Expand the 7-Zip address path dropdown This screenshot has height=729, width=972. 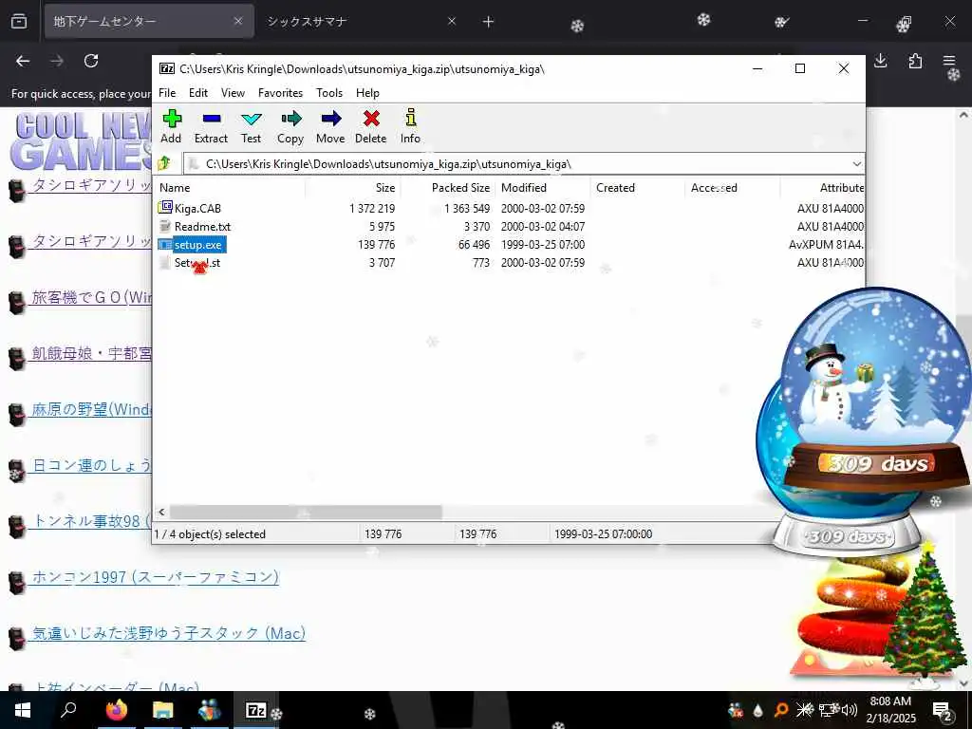coord(857,163)
